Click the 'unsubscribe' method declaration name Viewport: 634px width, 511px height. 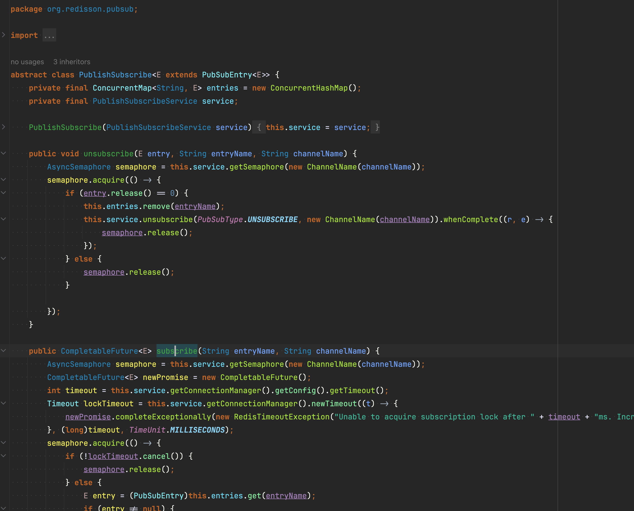(109, 154)
